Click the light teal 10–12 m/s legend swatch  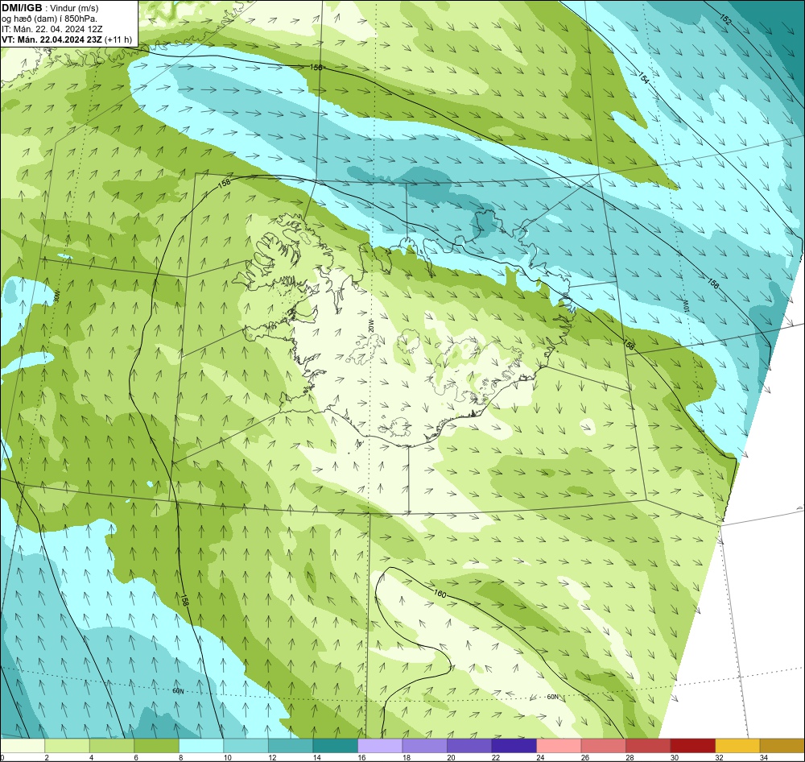(x=246, y=745)
